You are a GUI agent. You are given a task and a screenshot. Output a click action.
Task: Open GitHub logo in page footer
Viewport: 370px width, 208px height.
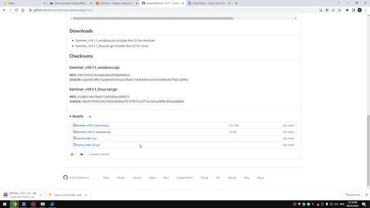click(65, 177)
